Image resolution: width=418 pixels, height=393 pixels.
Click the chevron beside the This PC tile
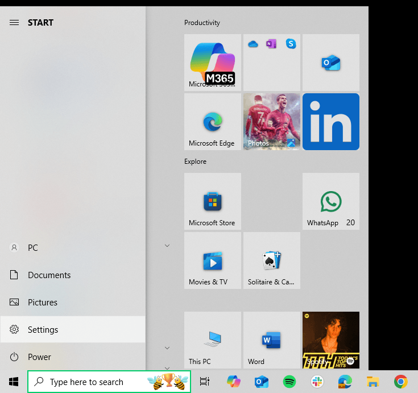[x=167, y=348]
